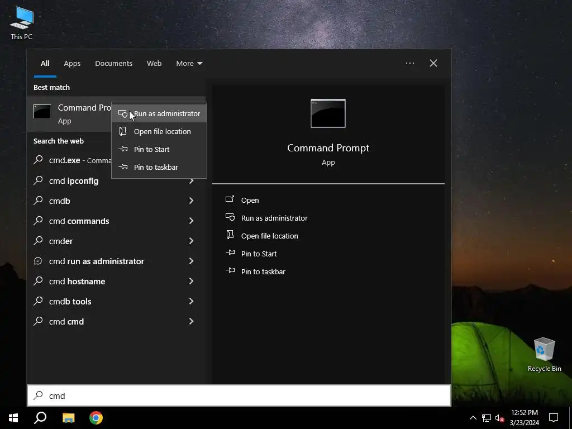Expand the arrow beside cmder
Viewport: 572px width, 429px height.
(x=191, y=241)
